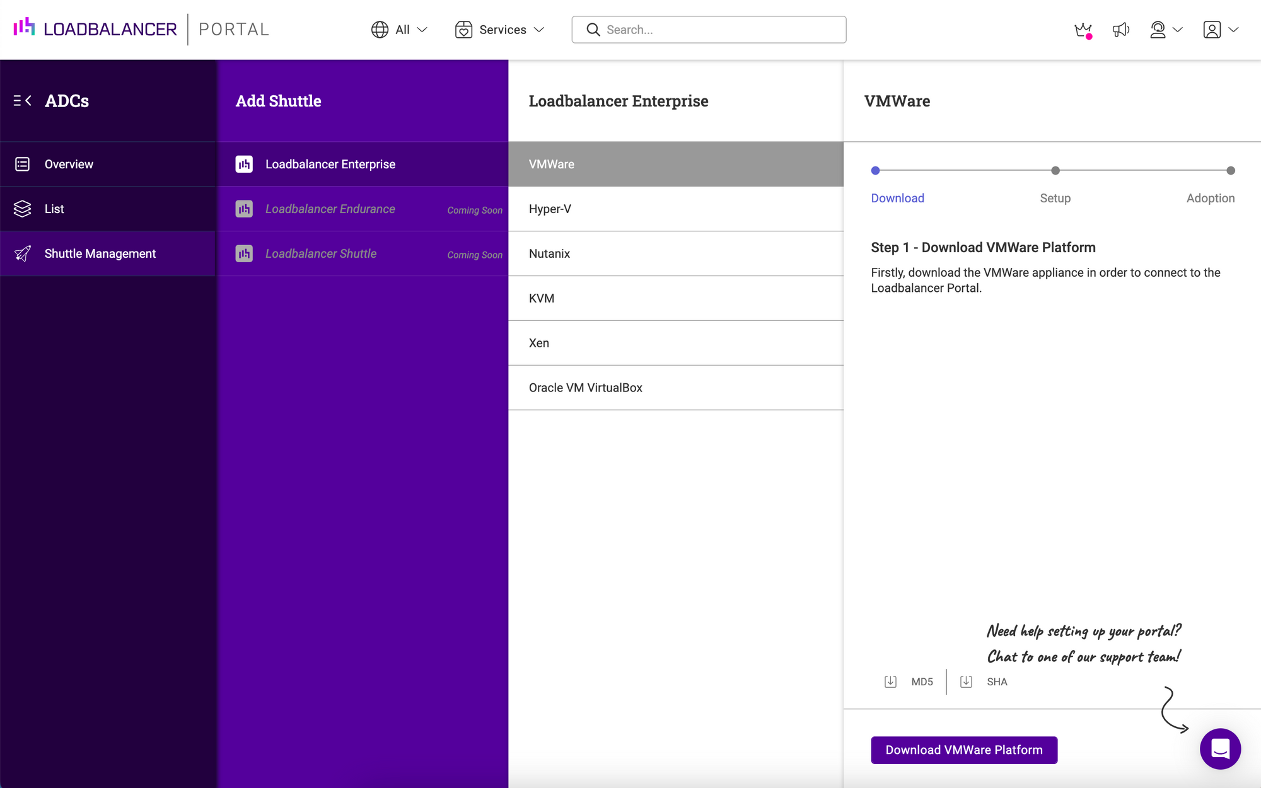Click the Download progress step indicator
1261x788 pixels.
(x=876, y=170)
